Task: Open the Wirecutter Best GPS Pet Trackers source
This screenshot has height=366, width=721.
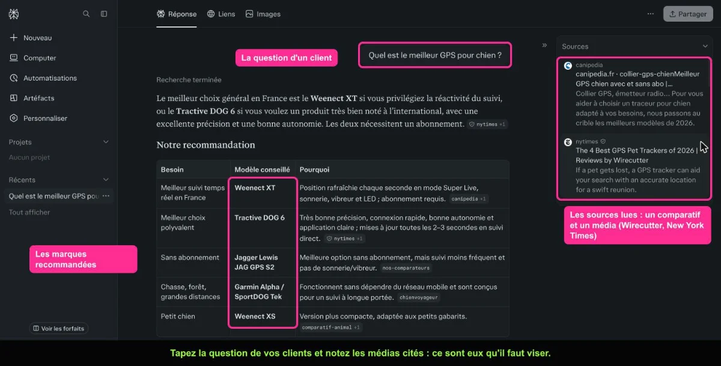Action: tap(634, 165)
